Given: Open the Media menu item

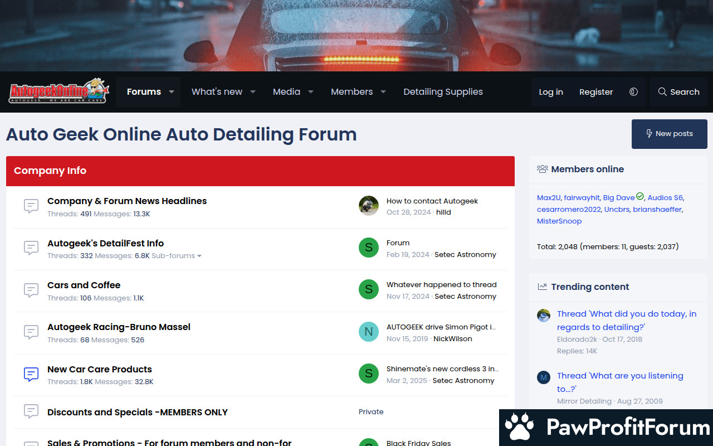Looking at the screenshot, I should (286, 91).
